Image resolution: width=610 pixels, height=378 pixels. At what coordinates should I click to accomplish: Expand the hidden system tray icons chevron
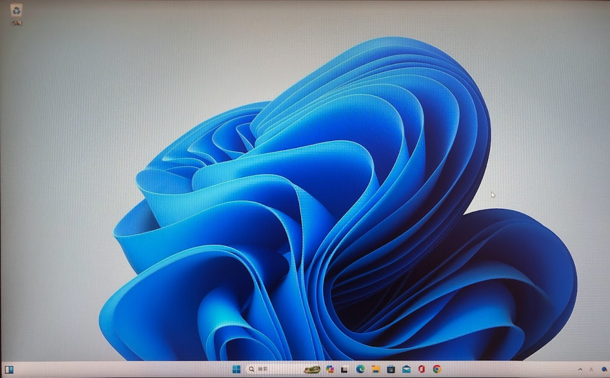581,369
